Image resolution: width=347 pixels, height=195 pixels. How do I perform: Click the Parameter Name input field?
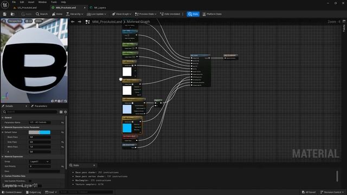40,122
